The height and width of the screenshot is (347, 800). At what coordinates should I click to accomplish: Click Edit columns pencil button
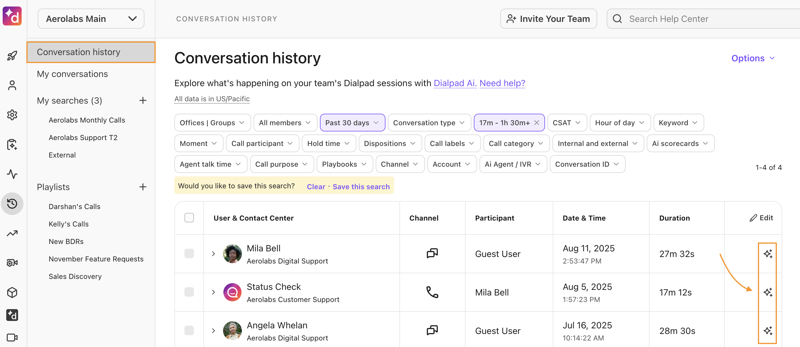pos(761,218)
